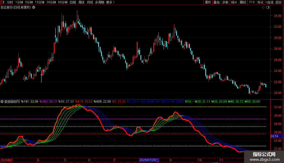The width and height of the screenshot is (284, 163).
Task: Expand the 更多 periods menu
Action: click(x=110, y=2)
